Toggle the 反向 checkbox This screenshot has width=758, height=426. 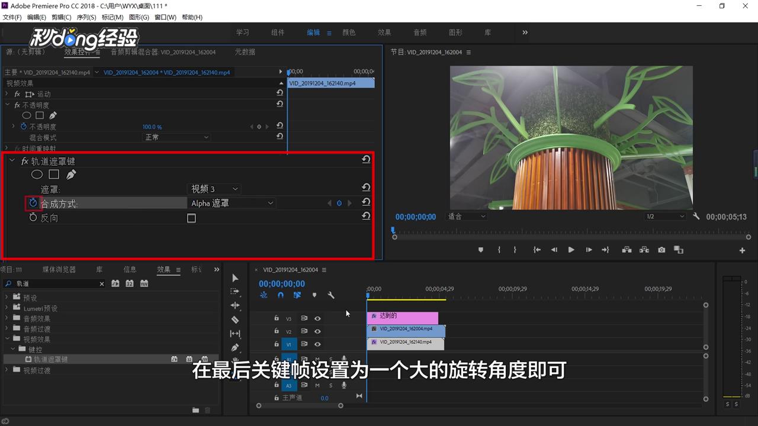(191, 218)
